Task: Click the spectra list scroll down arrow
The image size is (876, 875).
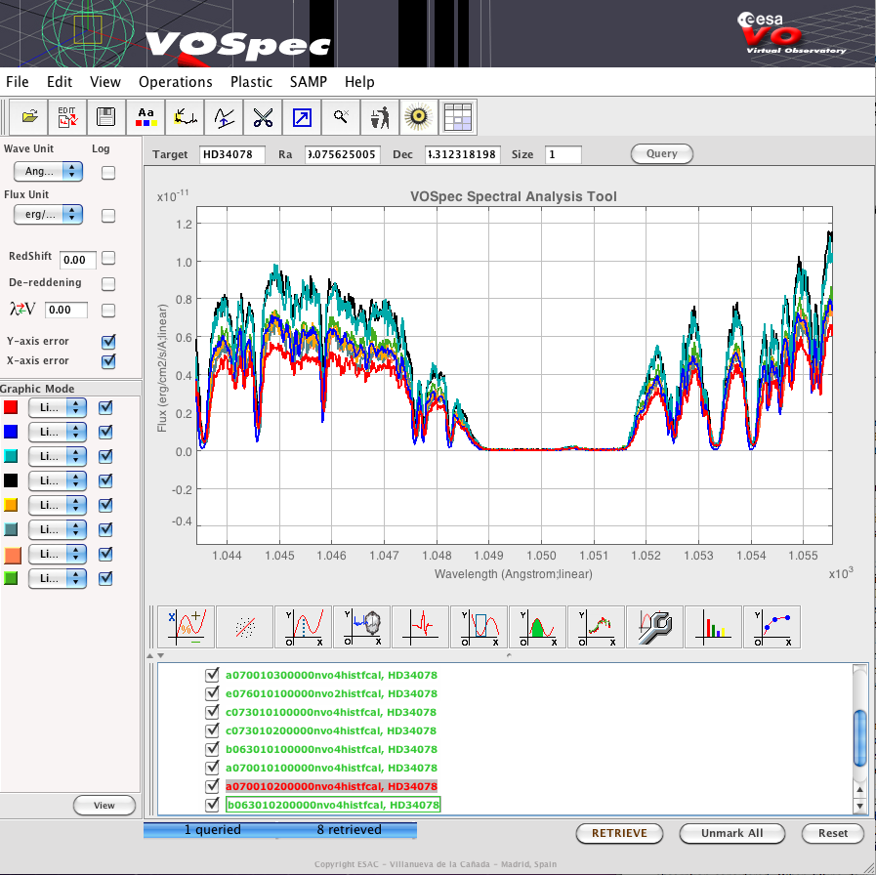Action: point(859,806)
